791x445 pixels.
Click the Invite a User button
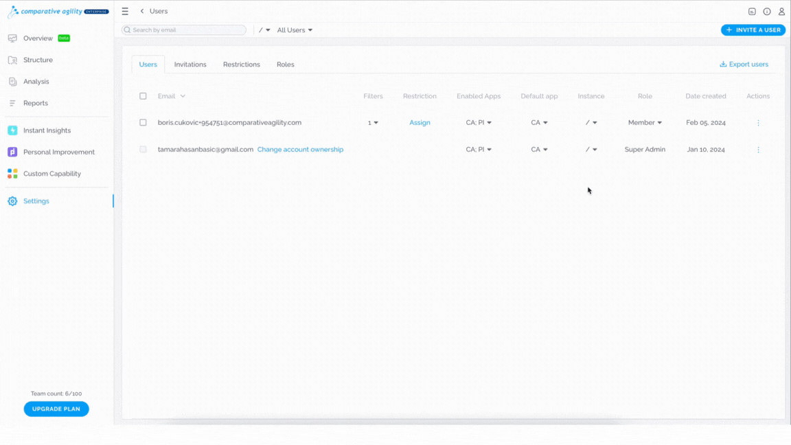click(x=753, y=30)
